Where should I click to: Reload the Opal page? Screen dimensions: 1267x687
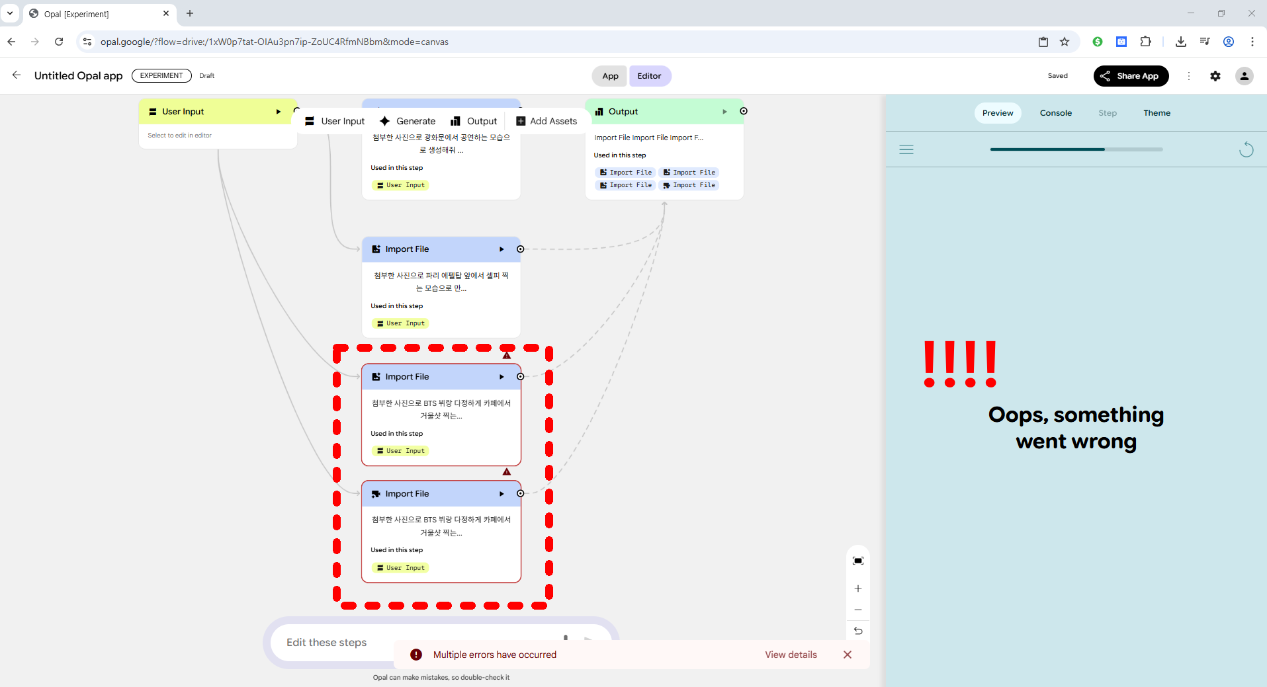click(59, 42)
